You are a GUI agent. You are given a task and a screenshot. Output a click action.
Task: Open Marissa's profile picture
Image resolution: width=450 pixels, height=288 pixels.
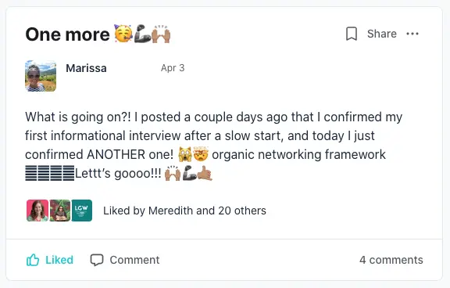41,76
